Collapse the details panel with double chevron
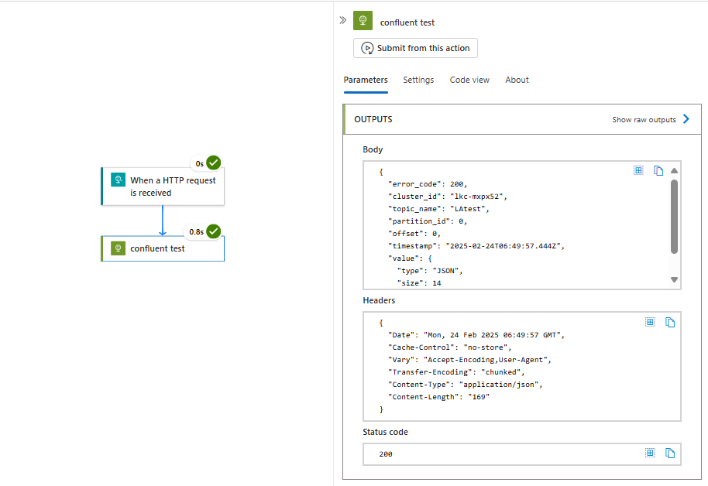Screen dimensions: 708x486 point(342,20)
